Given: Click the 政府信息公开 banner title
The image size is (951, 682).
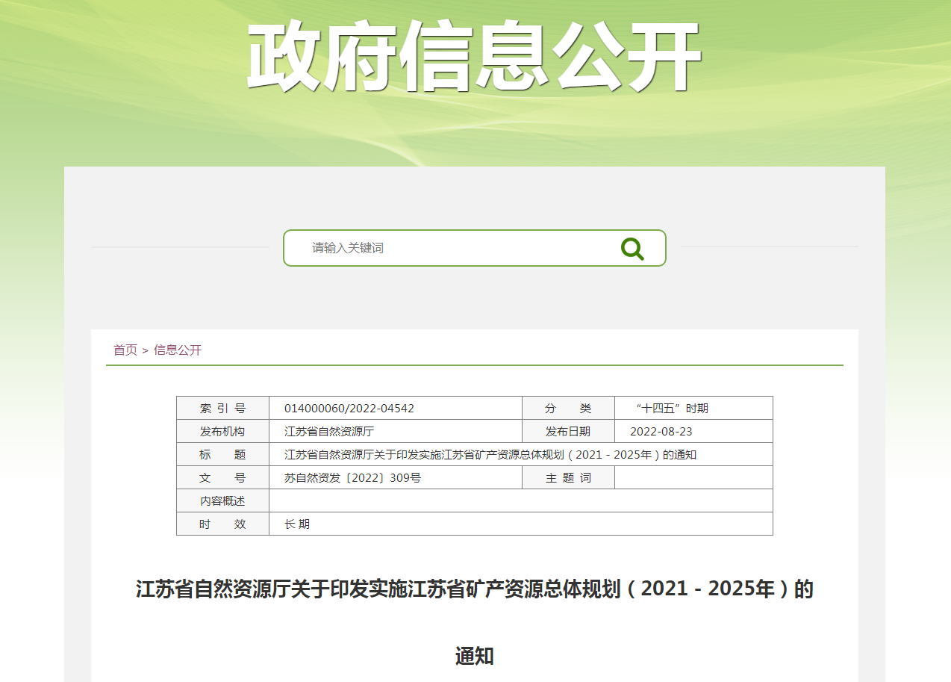Looking at the screenshot, I should tap(474, 57).
